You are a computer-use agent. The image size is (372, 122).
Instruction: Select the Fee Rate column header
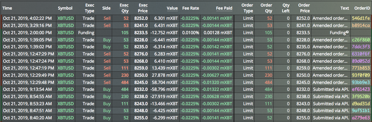coord(191,8)
